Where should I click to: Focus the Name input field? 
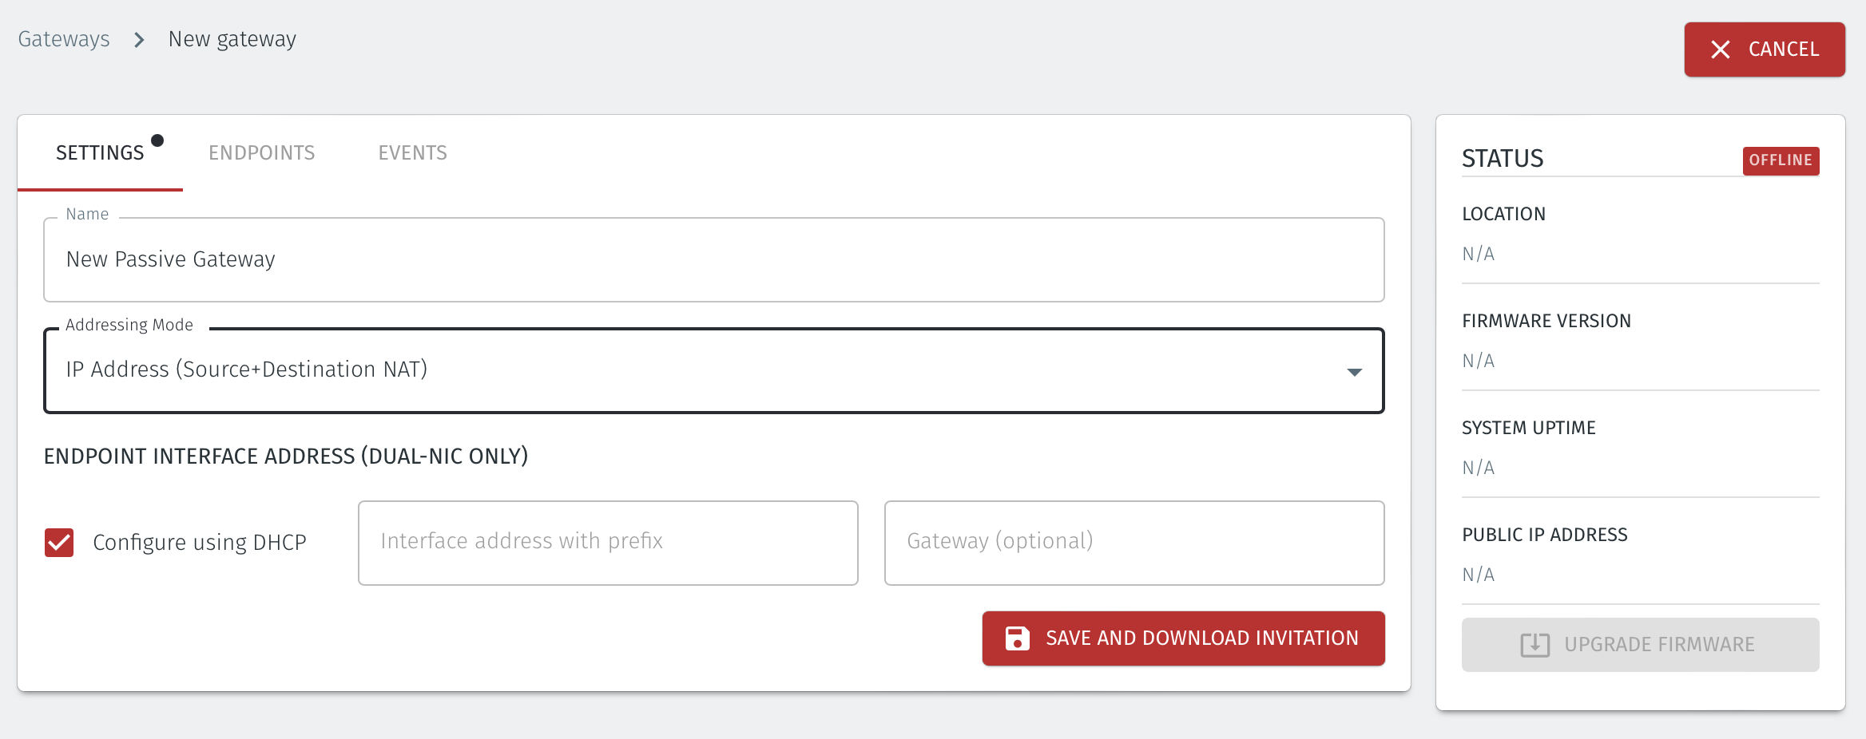pos(714,260)
